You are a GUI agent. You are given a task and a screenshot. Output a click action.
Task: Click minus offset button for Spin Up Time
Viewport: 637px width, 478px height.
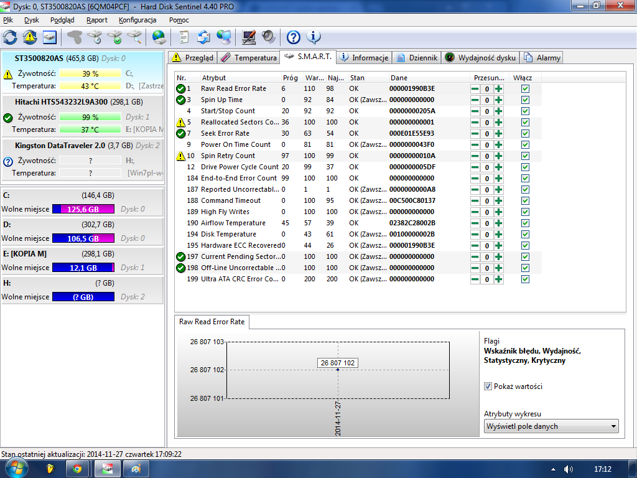[x=475, y=100]
